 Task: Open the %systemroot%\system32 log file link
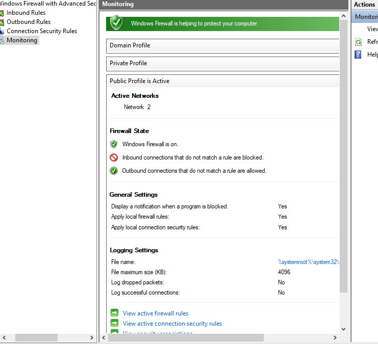(x=308, y=262)
